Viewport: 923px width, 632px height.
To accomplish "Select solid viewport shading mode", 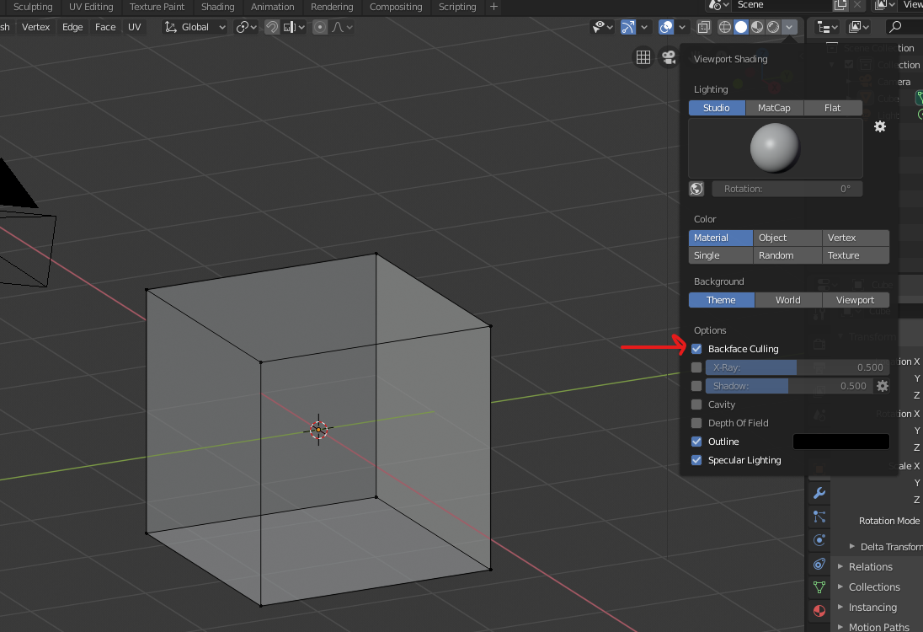I will point(741,27).
